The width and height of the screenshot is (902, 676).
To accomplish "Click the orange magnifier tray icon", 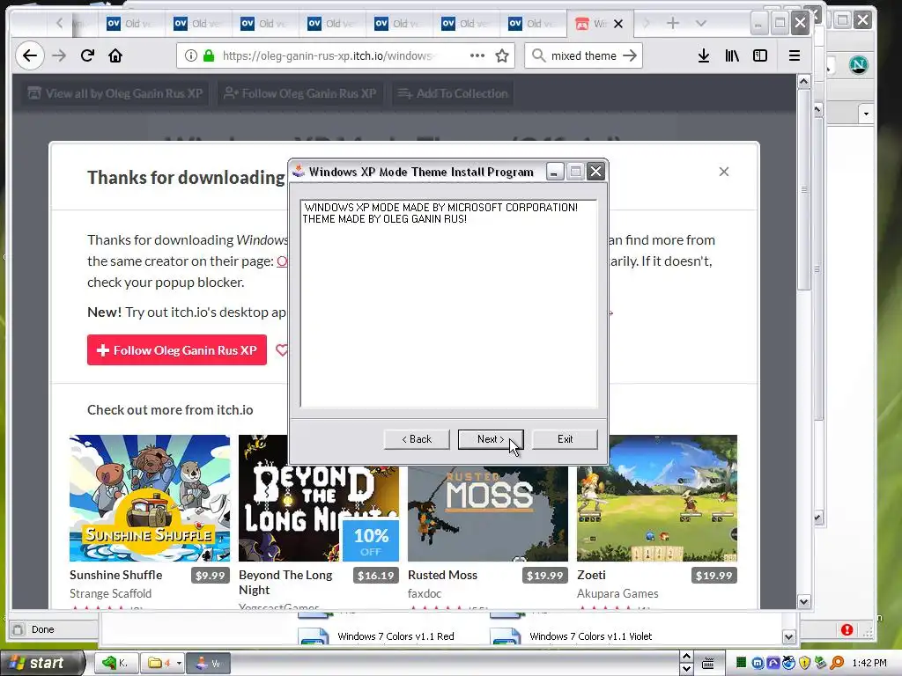I will [x=837, y=664].
